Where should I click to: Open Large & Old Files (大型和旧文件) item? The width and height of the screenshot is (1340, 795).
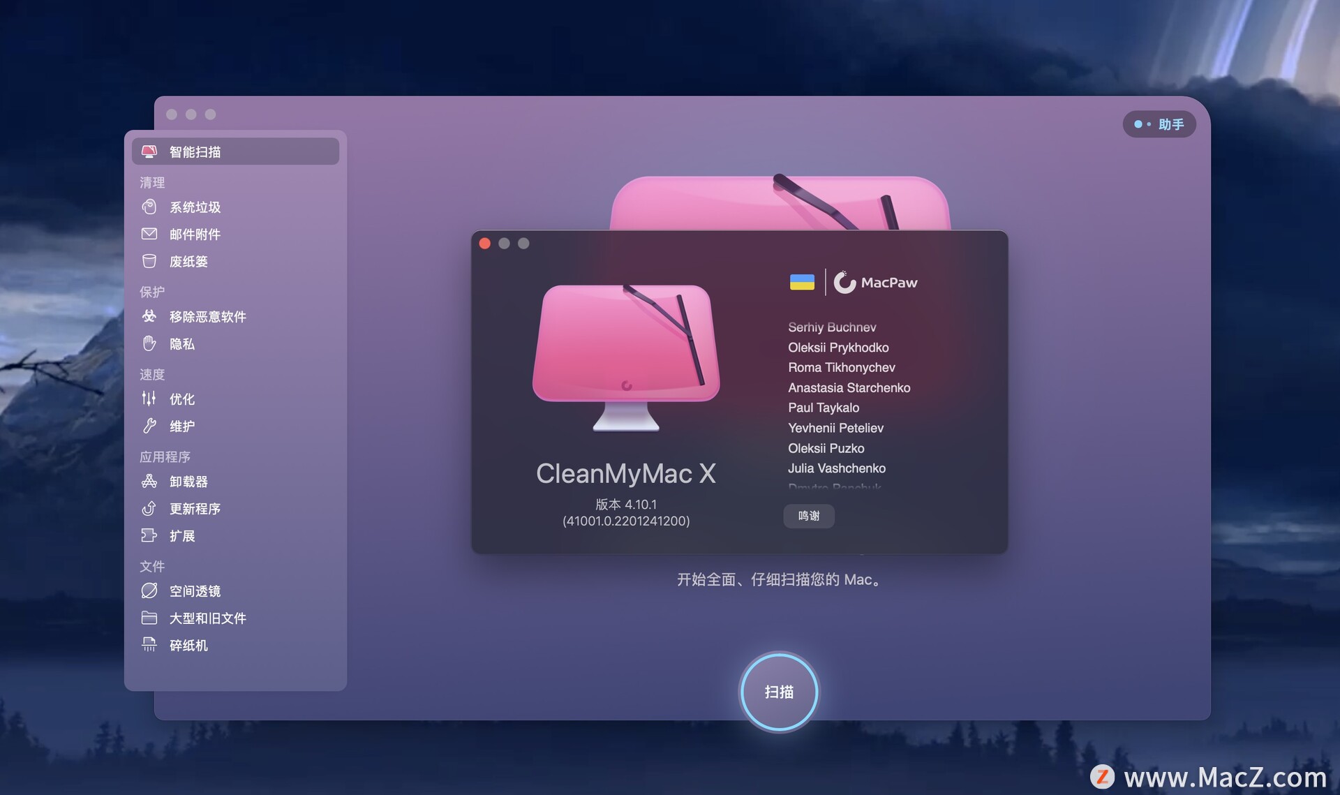207,618
